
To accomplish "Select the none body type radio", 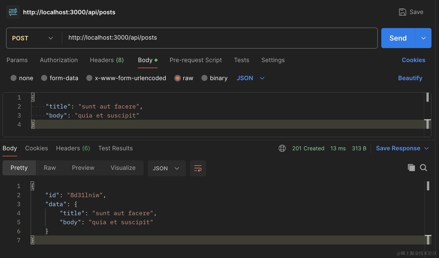I will click(x=14, y=78).
